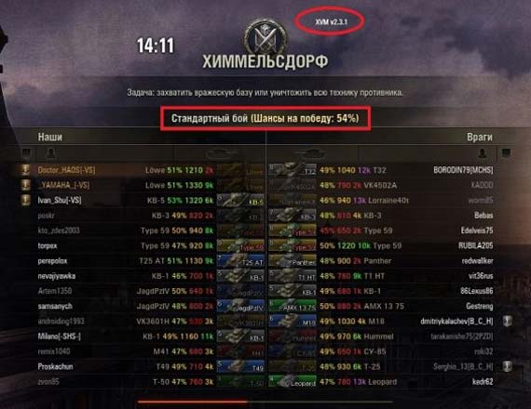This screenshot has width=531, height=409.
Task: Click the KB-5 tank icon on the allied team
Action: (240, 200)
